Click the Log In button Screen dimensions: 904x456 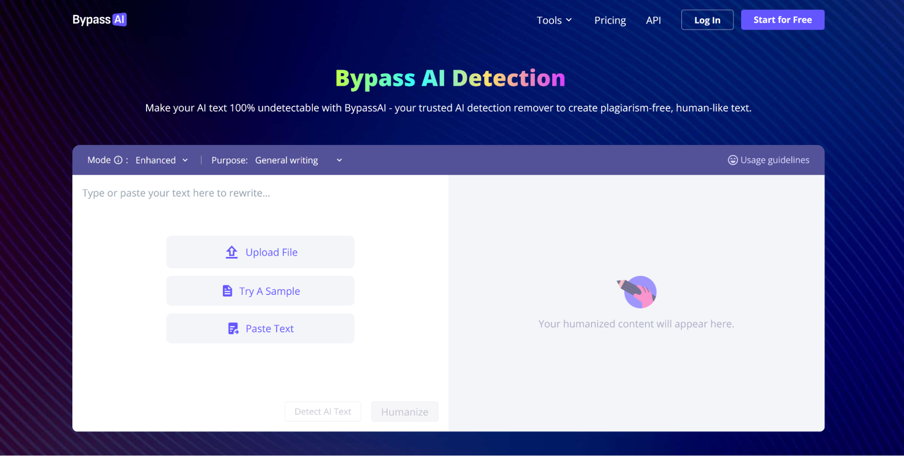tap(707, 20)
